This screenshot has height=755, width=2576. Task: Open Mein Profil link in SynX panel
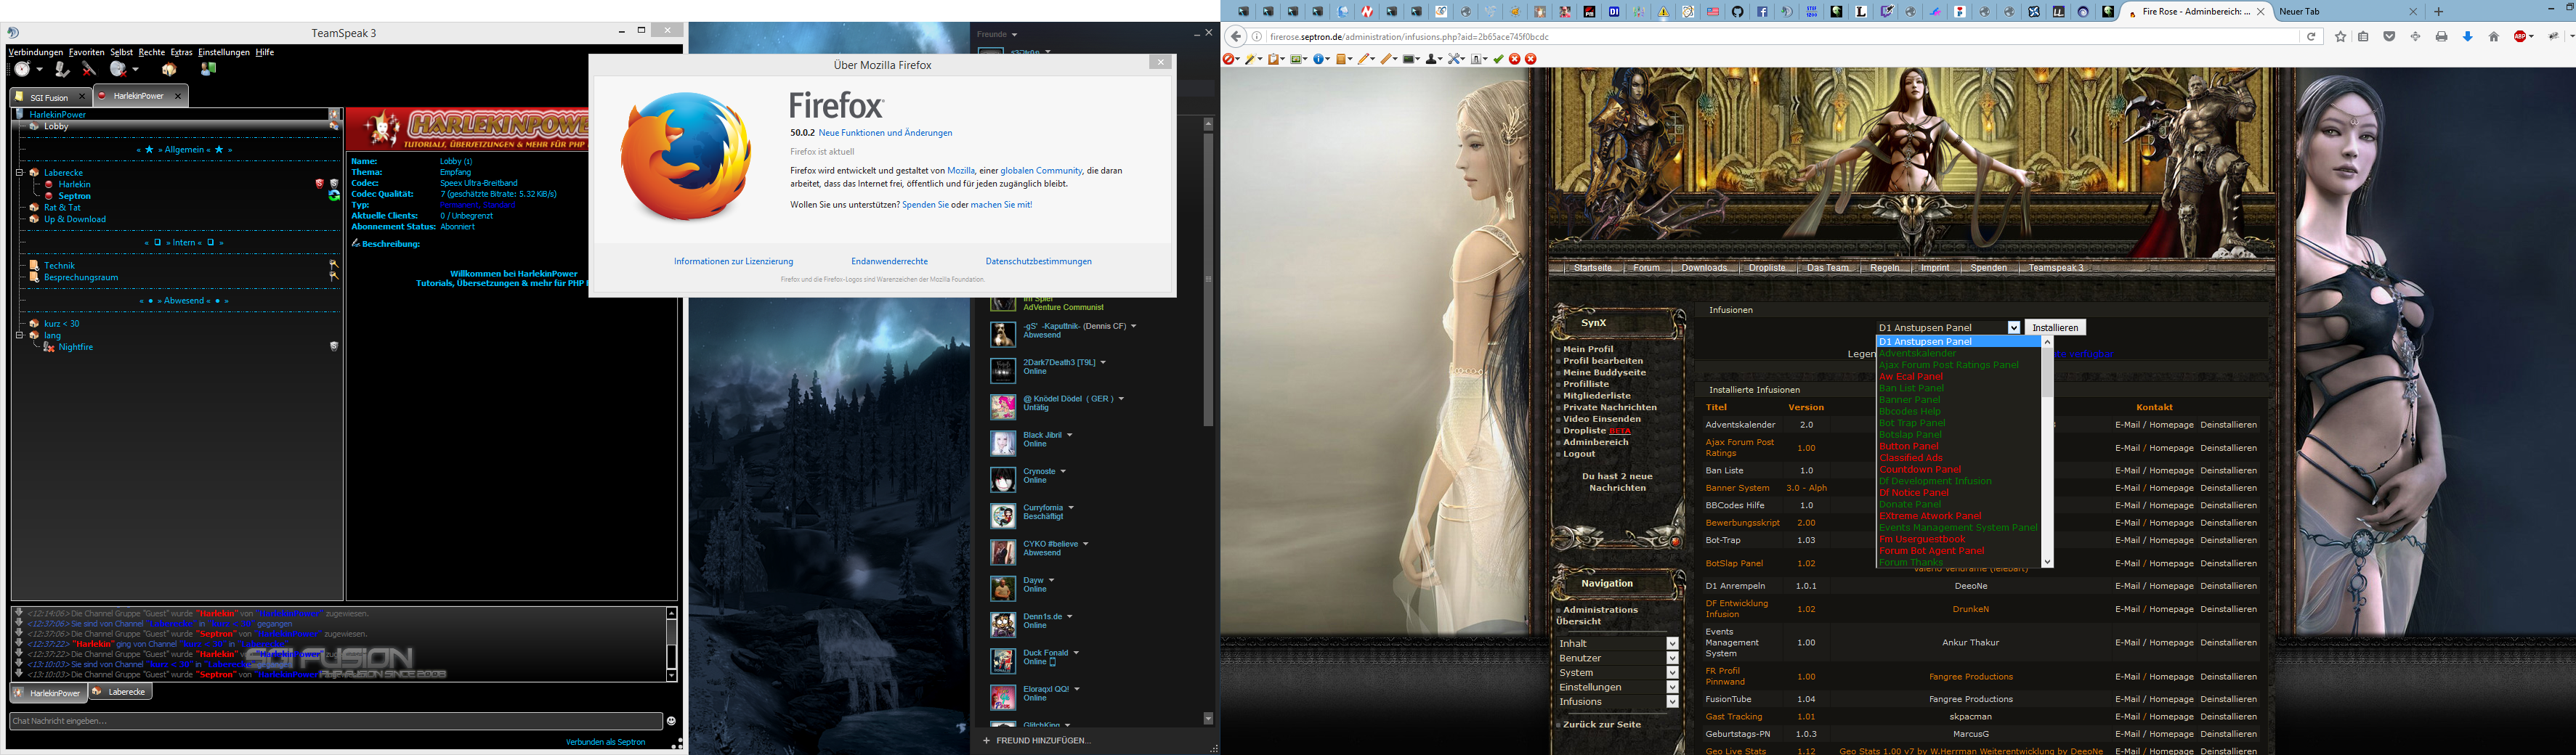pyautogui.click(x=1588, y=349)
